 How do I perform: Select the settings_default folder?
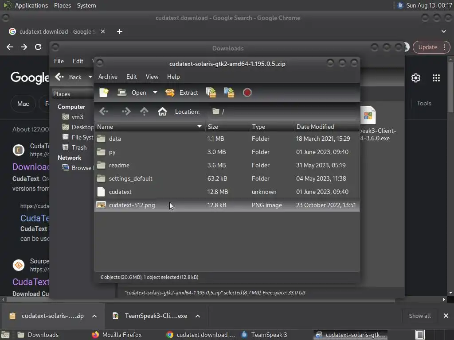click(x=227, y=179)
